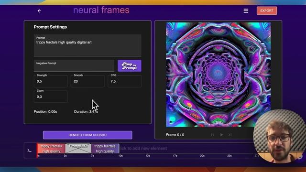This screenshot has width=306, height=172.
Task: Go back with the left arrow
Action: pyautogui.click(x=39, y=11)
